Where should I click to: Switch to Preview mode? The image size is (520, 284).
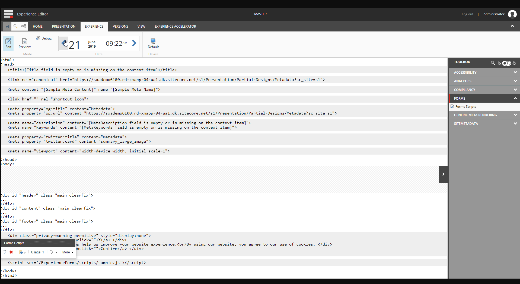(x=25, y=43)
